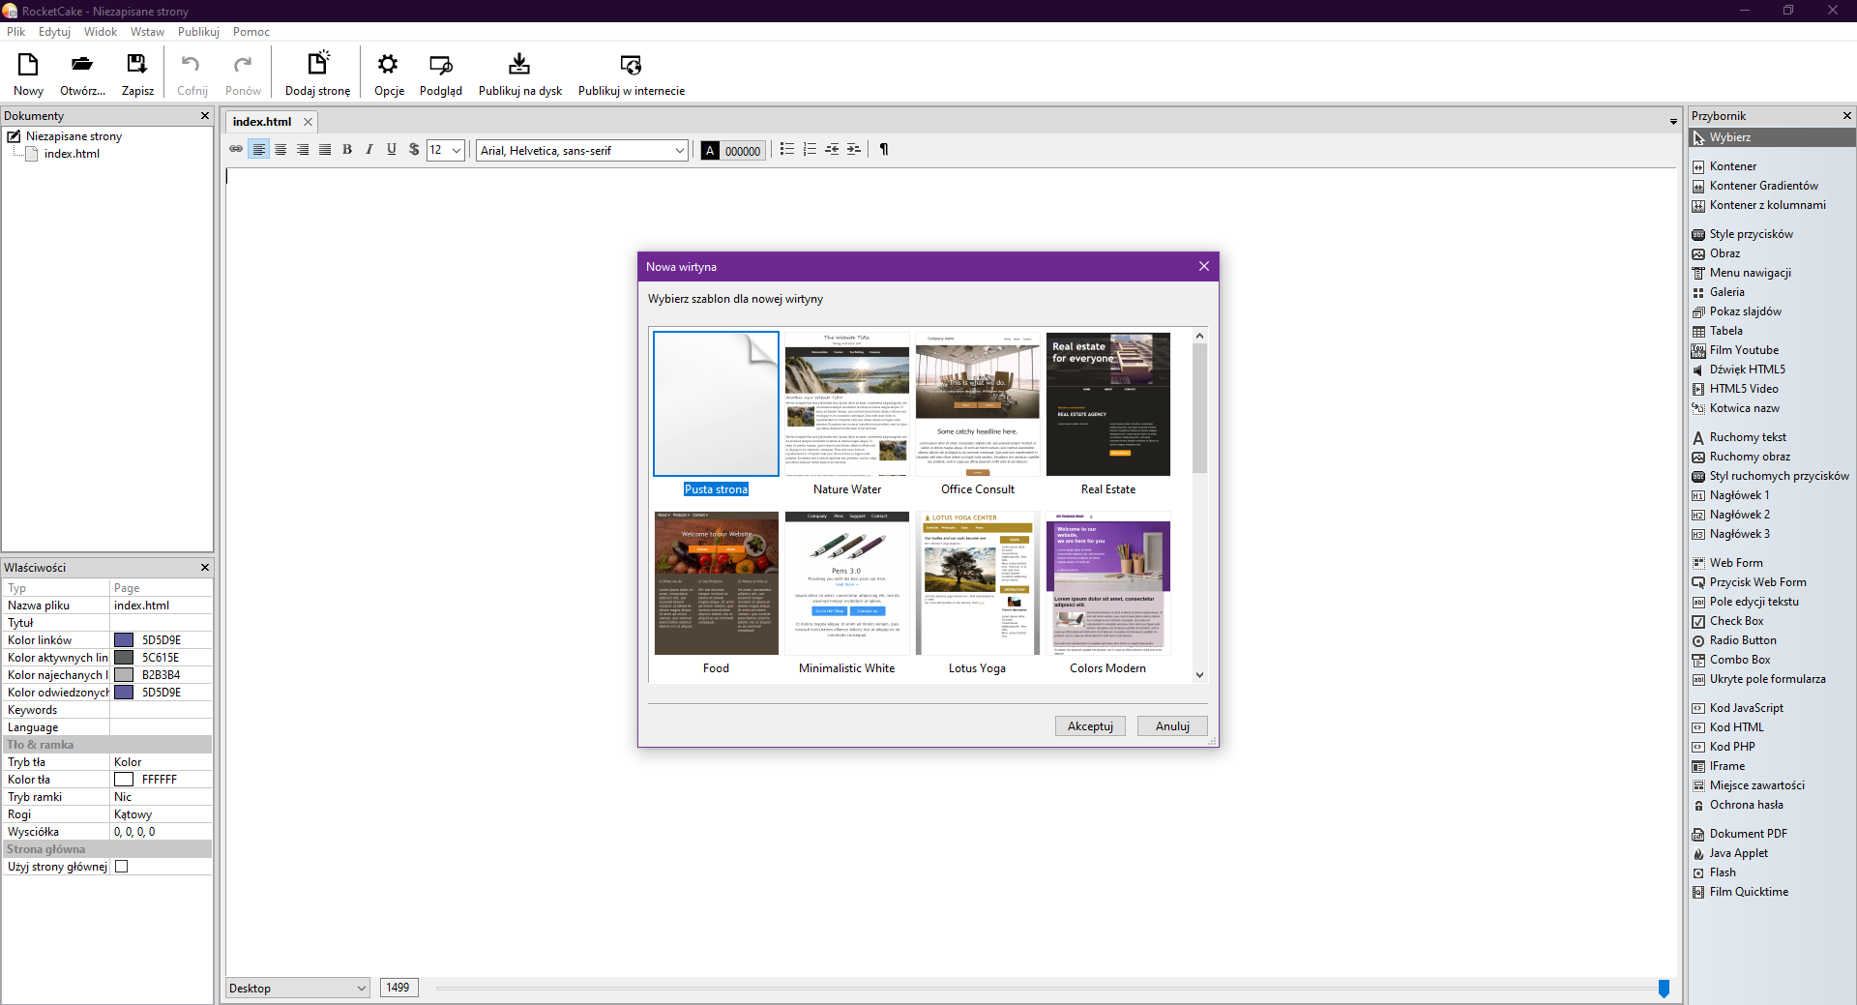
Task: Select index.html in Dokumenty tree
Action: [x=72, y=154]
